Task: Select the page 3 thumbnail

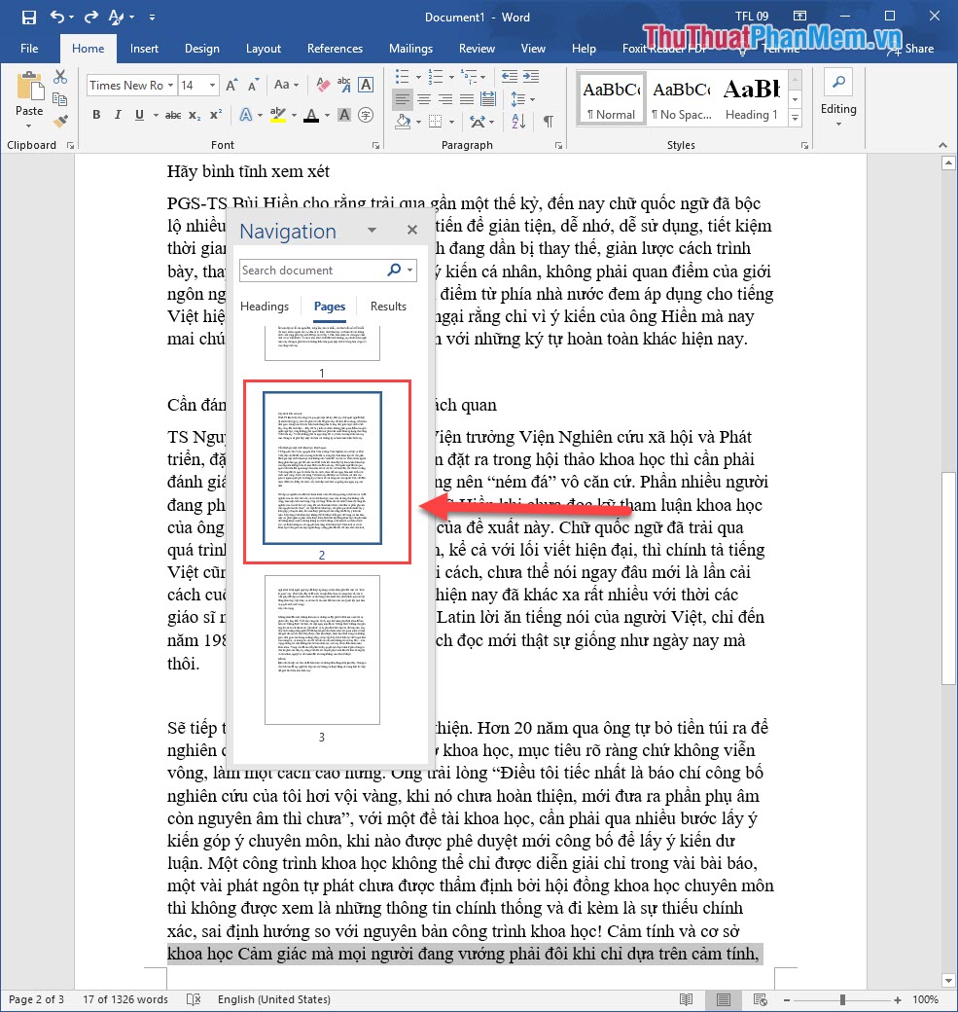Action: click(322, 650)
